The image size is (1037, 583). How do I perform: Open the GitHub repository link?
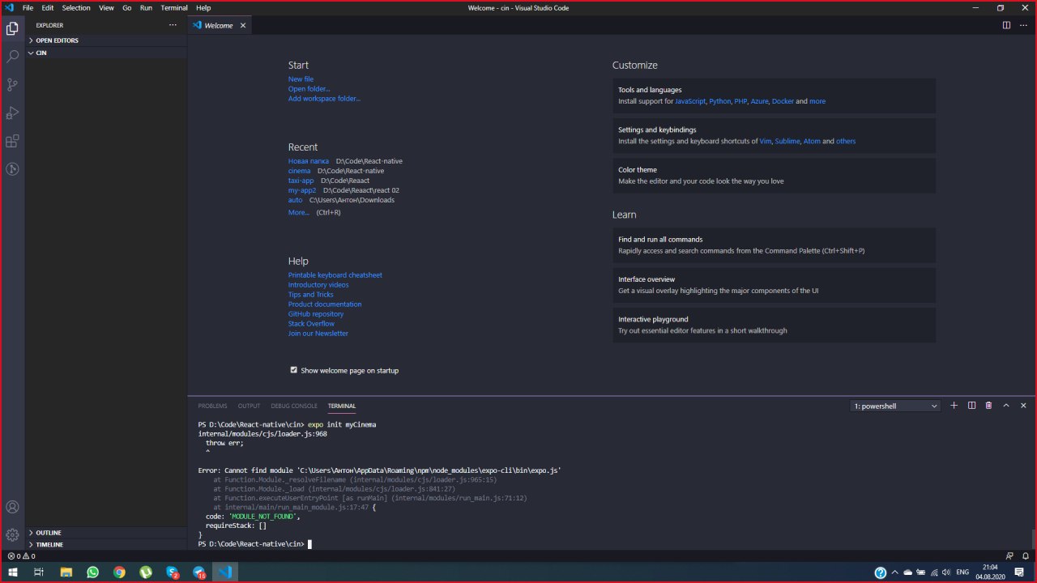(x=316, y=314)
